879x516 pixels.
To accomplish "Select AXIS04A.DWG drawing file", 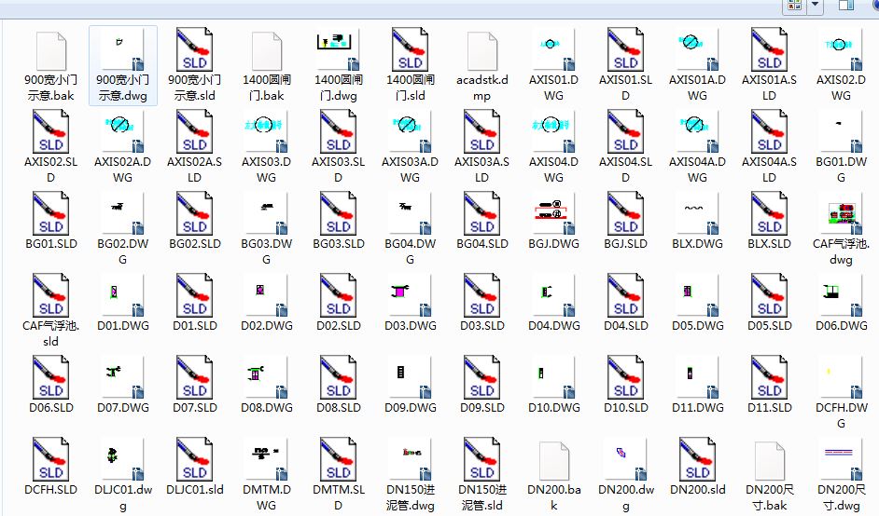I will [697, 132].
